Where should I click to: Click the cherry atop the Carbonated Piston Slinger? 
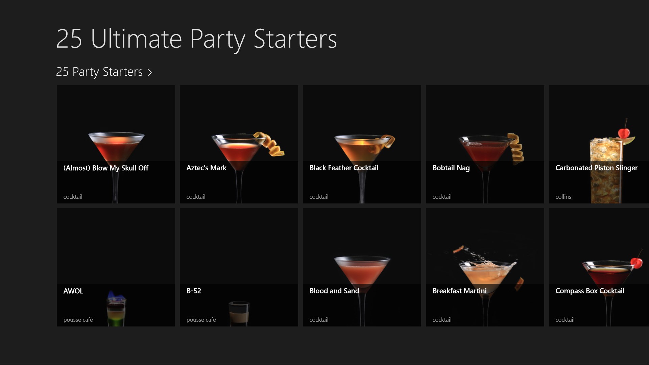624,132
